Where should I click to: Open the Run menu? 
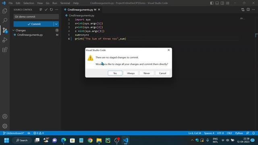point(55,3)
